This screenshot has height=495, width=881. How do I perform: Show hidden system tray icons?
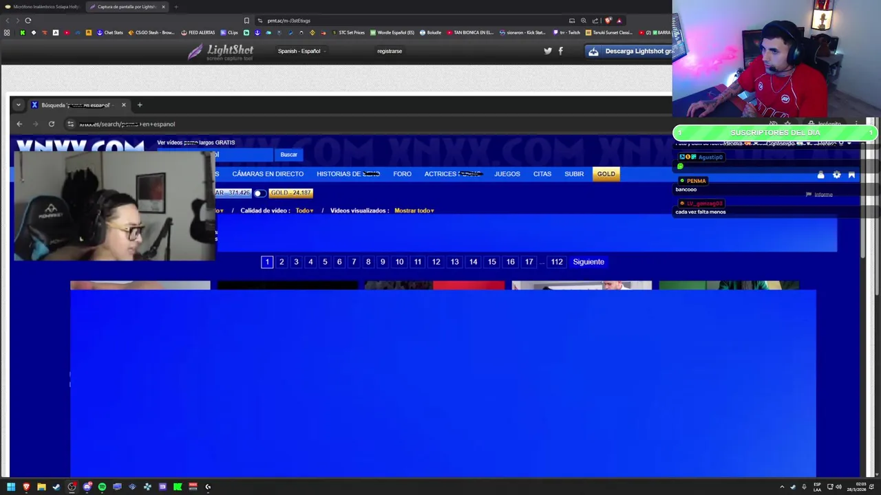782,487
